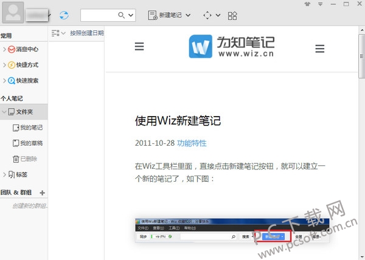Click the fullscreen arrows icon
The height and width of the screenshot is (260, 365).
tap(207, 15)
